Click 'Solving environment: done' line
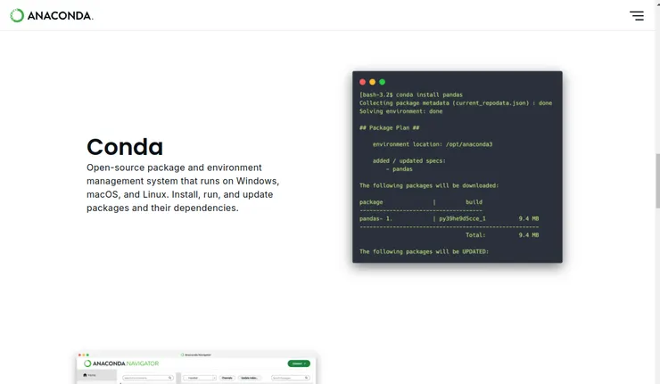The height and width of the screenshot is (384, 660). pos(400,111)
